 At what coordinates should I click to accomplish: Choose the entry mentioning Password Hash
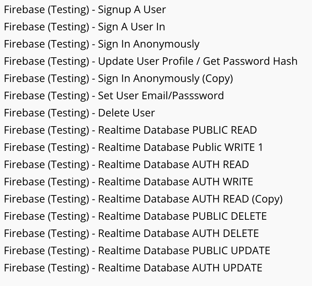[151, 61]
